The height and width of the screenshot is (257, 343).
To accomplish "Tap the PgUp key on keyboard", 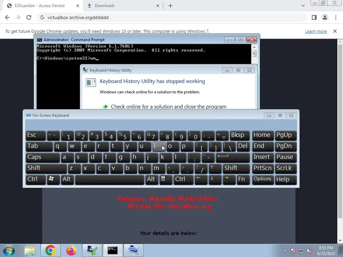I will coord(286,136).
